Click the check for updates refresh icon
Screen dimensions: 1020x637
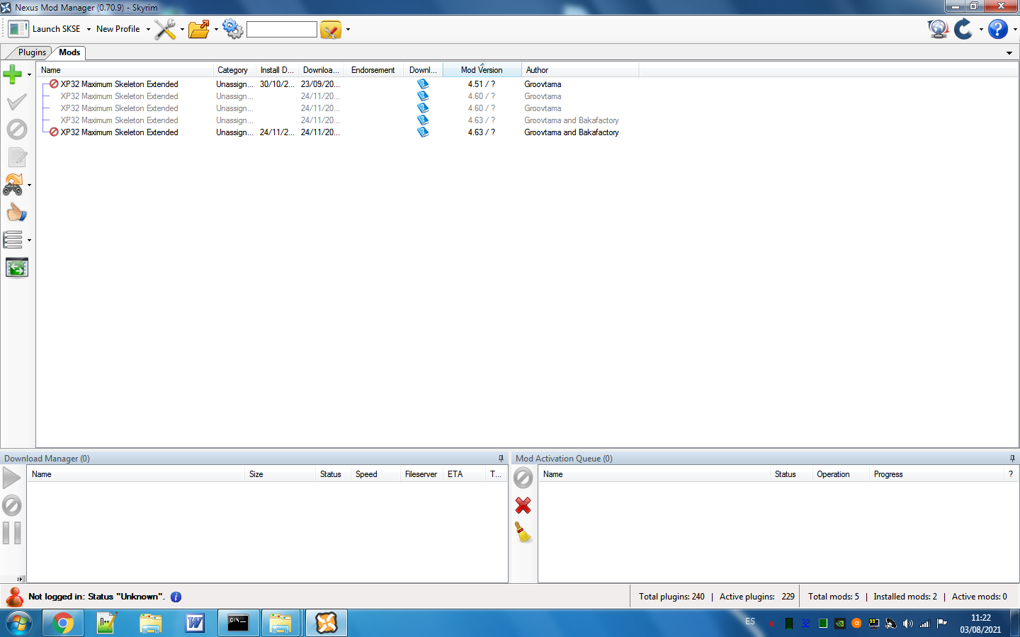(x=963, y=29)
